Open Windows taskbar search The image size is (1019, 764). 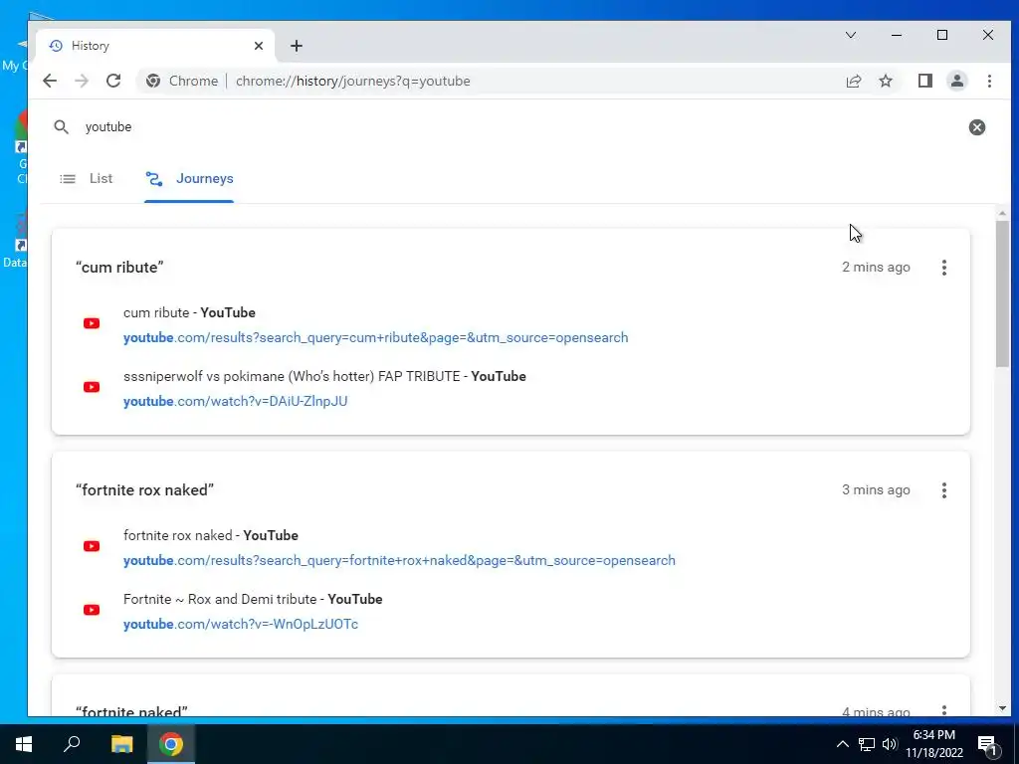[x=72, y=744]
